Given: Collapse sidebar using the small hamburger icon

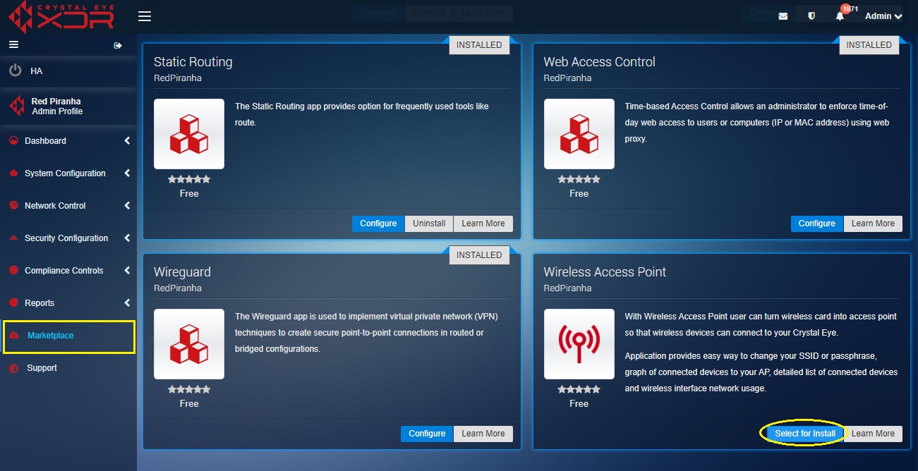Looking at the screenshot, I should (x=13, y=45).
